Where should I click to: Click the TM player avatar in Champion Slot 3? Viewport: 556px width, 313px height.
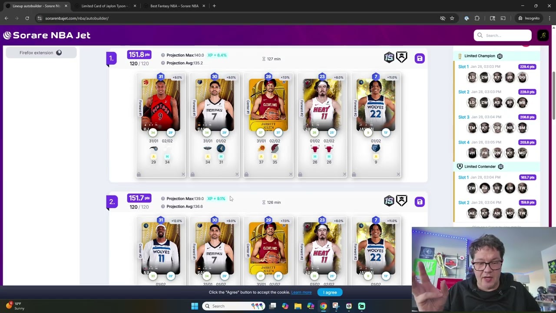pyautogui.click(x=472, y=128)
